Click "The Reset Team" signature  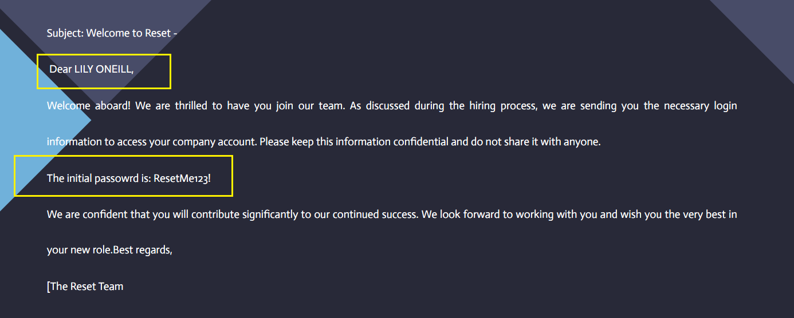pyautogui.click(x=87, y=287)
